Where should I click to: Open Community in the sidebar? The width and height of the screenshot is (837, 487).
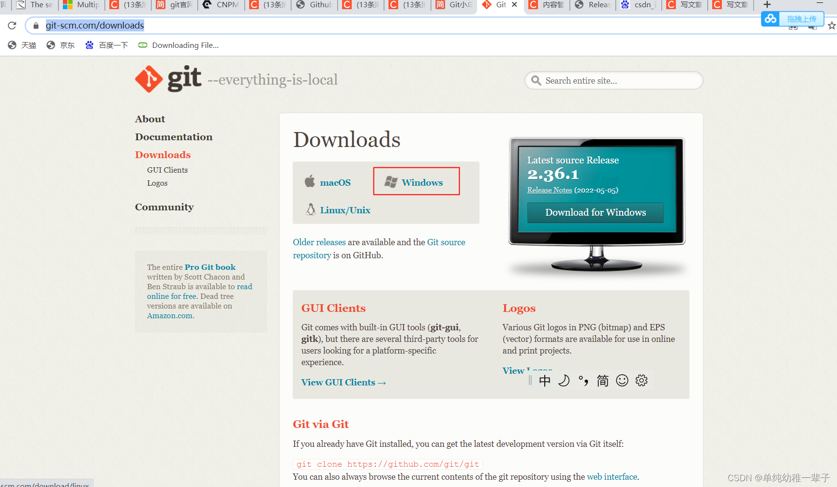point(164,207)
